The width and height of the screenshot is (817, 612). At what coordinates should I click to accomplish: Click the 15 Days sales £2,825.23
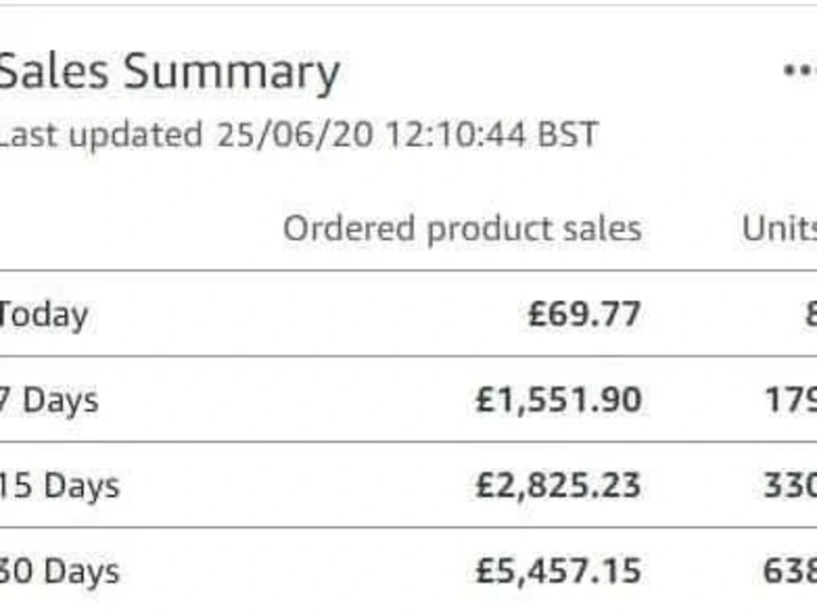(558, 485)
